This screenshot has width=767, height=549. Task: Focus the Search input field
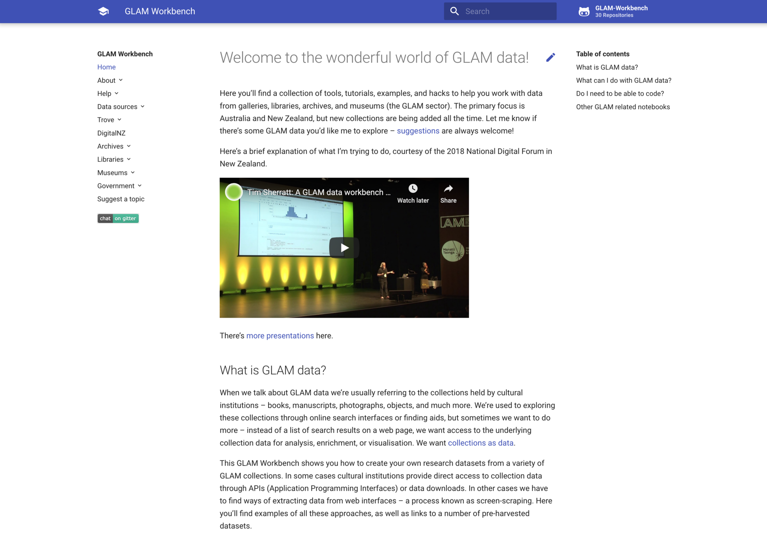pos(500,11)
